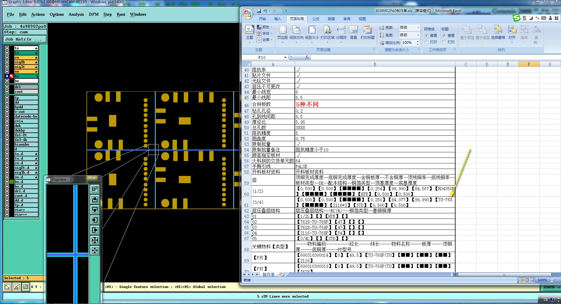Click Job Matrix ... button
The width and height of the screenshot is (561, 304).
click(x=25, y=39)
